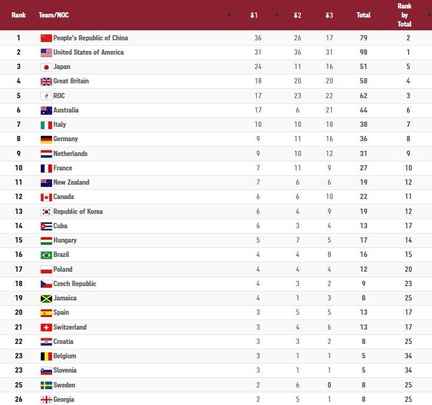Click the Jamaica flag icon

[46, 298]
